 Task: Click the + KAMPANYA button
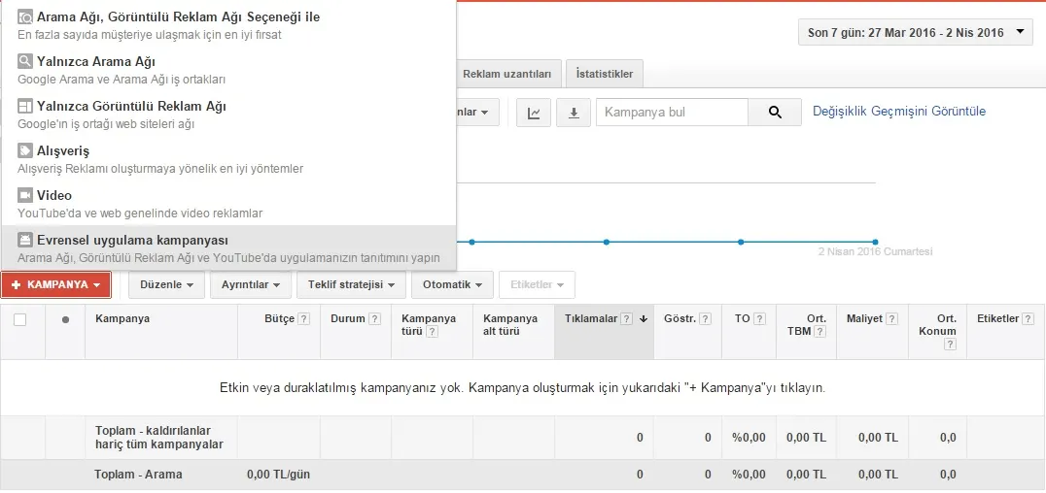point(56,284)
